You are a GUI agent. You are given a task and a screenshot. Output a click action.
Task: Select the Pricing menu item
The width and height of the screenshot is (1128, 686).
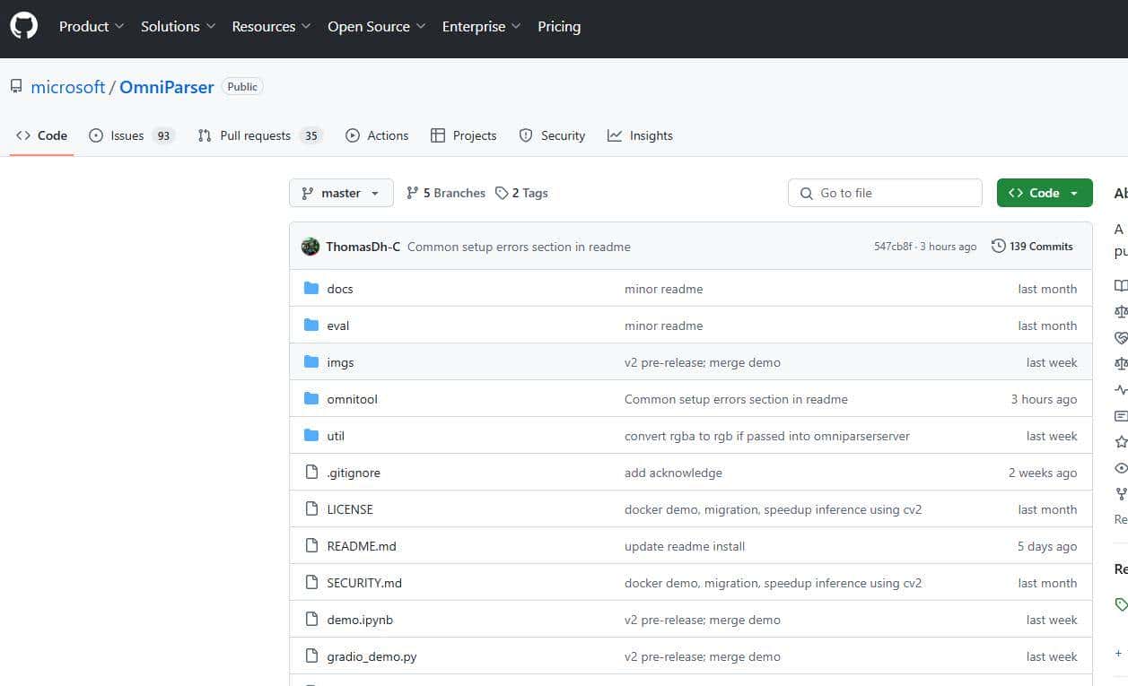pyautogui.click(x=559, y=26)
